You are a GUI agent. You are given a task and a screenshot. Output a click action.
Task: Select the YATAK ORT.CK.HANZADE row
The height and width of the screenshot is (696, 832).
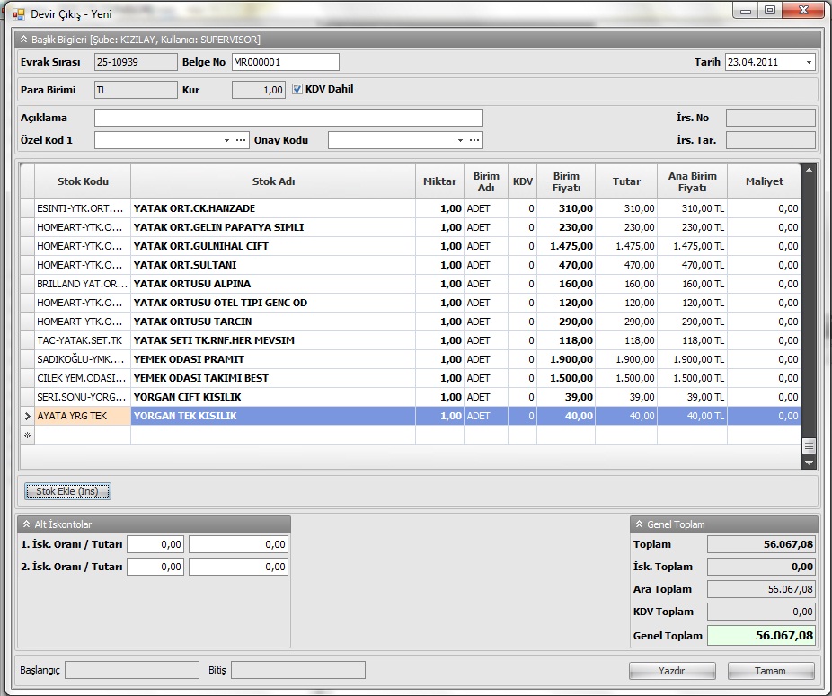pyautogui.click(x=411, y=208)
